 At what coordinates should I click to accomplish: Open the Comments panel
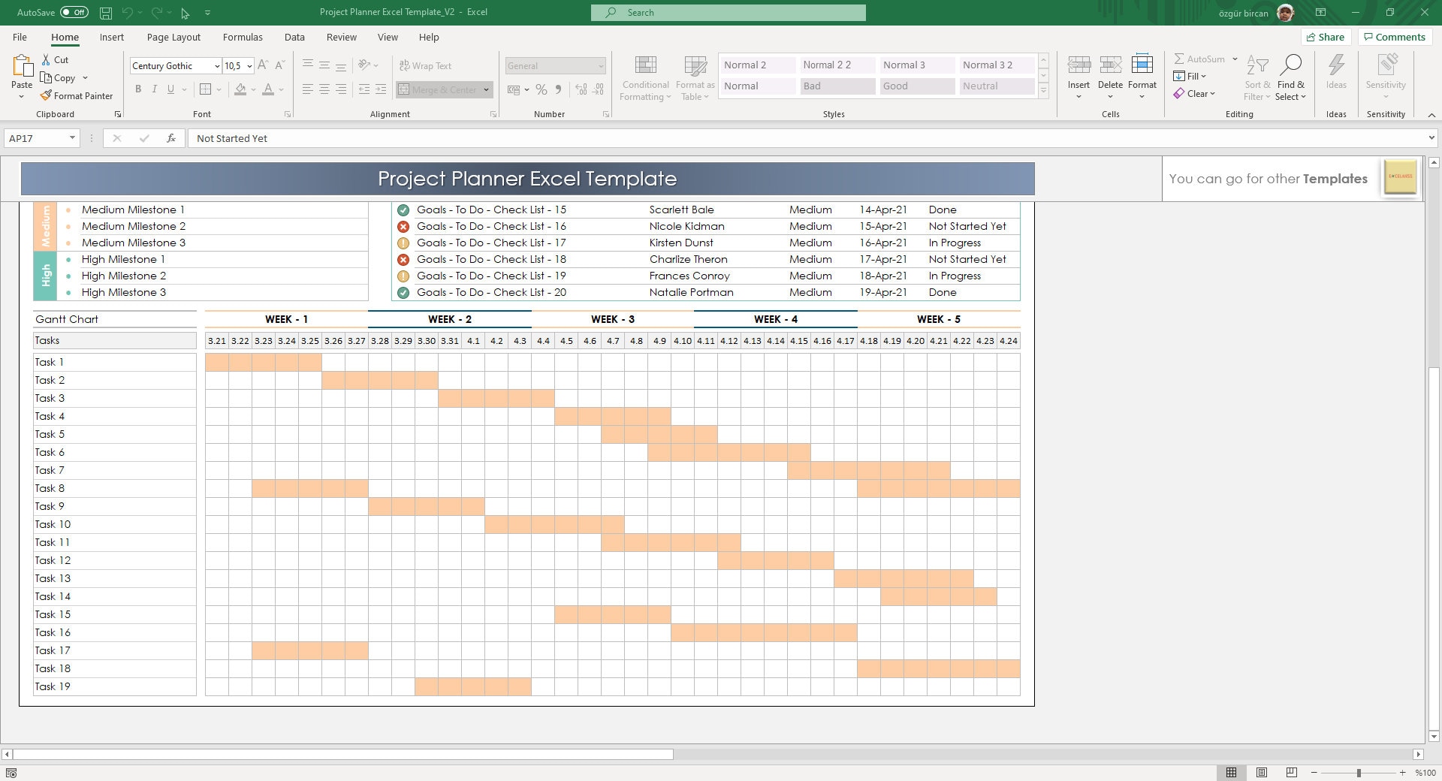click(1394, 37)
